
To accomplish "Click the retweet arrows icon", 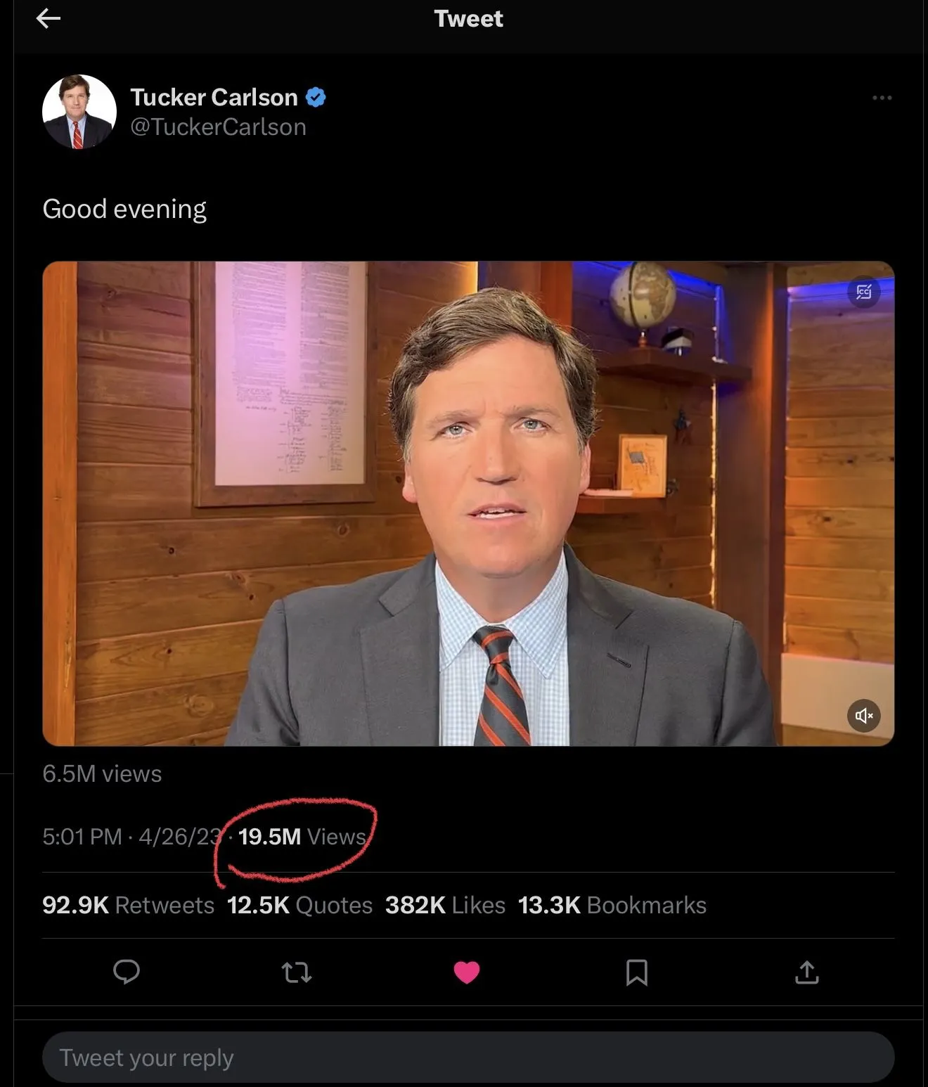I will point(297,972).
